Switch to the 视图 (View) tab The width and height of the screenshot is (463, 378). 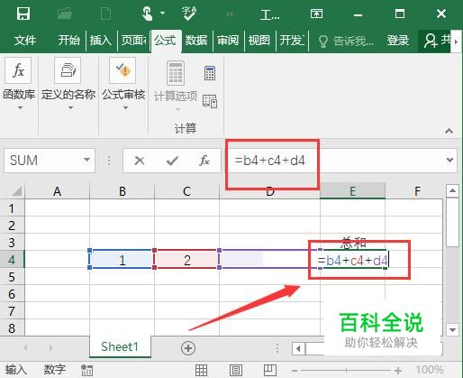click(x=259, y=41)
